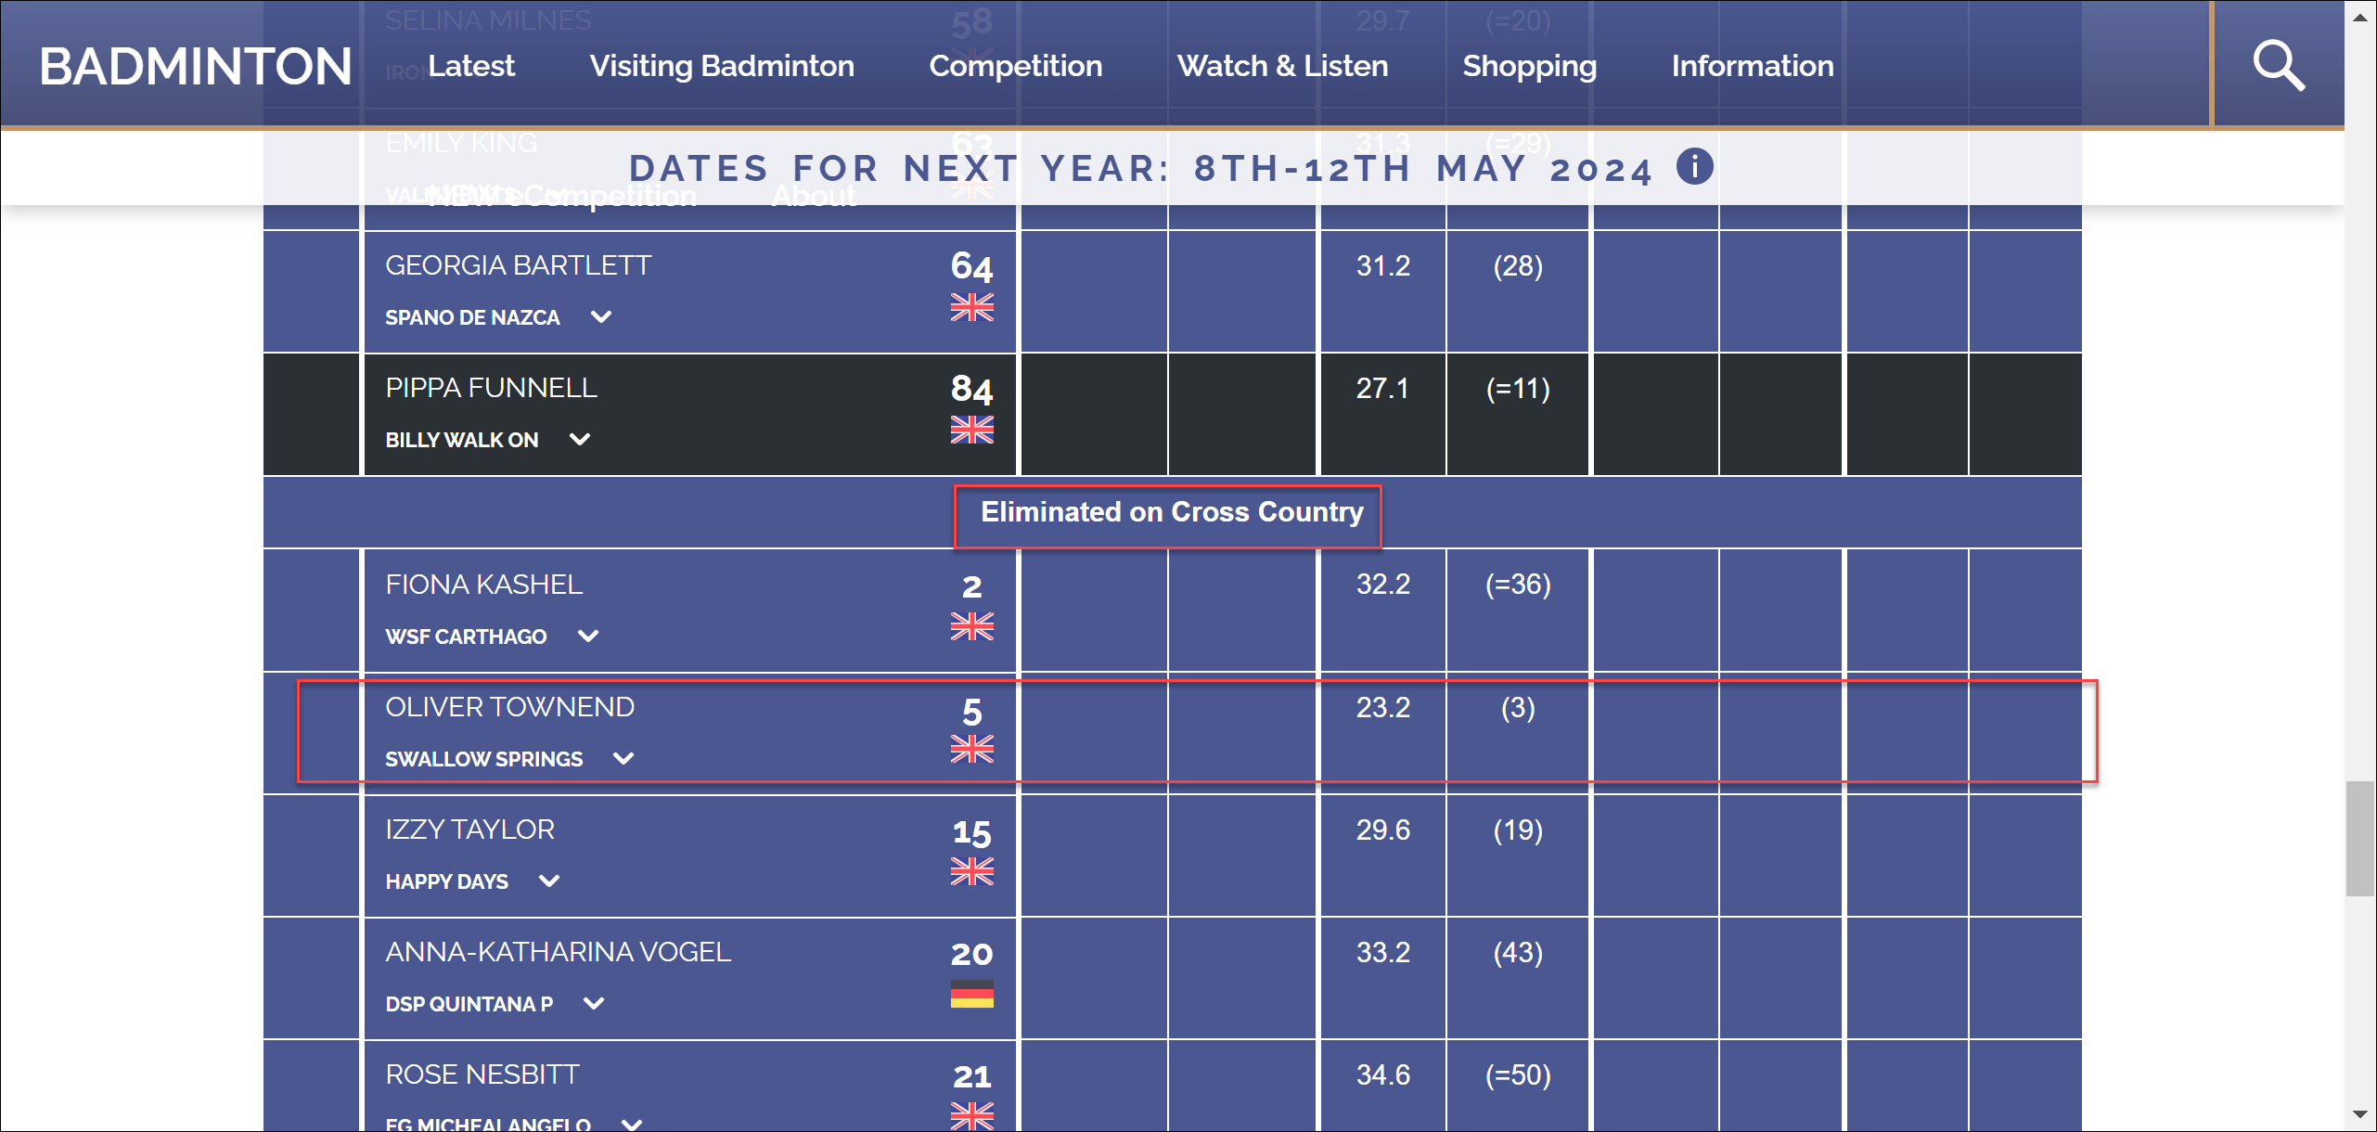The width and height of the screenshot is (2377, 1132).
Task: Open the search magnifier icon
Action: click(2279, 65)
